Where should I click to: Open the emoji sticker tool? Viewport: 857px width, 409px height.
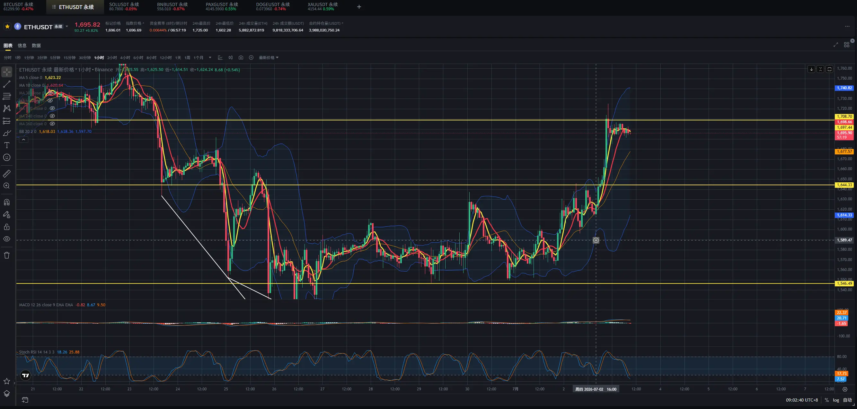pos(7,158)
